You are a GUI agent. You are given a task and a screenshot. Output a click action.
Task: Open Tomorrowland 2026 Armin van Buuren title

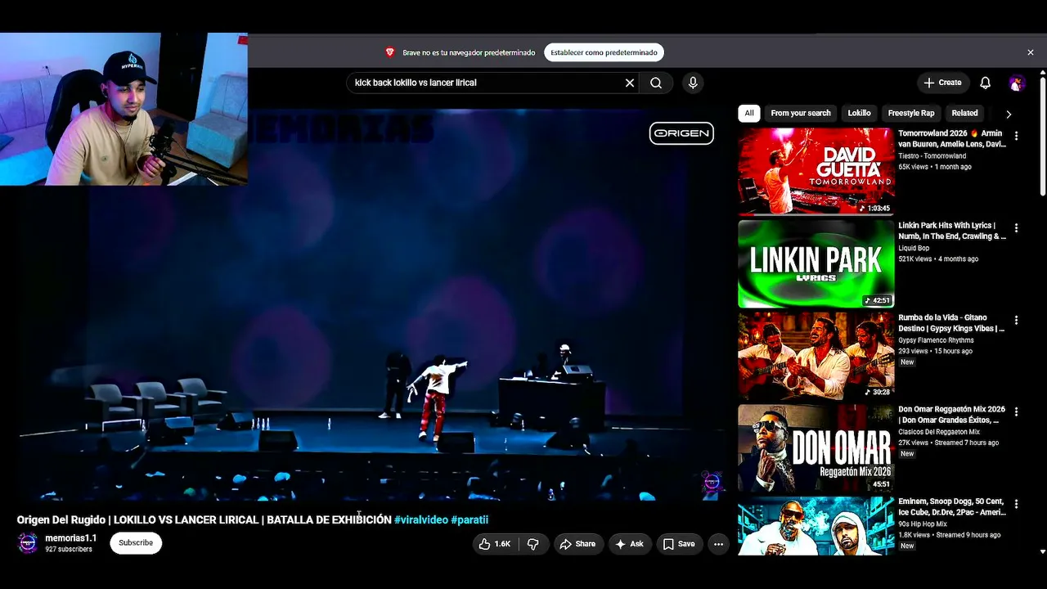[x=952, y=139]
